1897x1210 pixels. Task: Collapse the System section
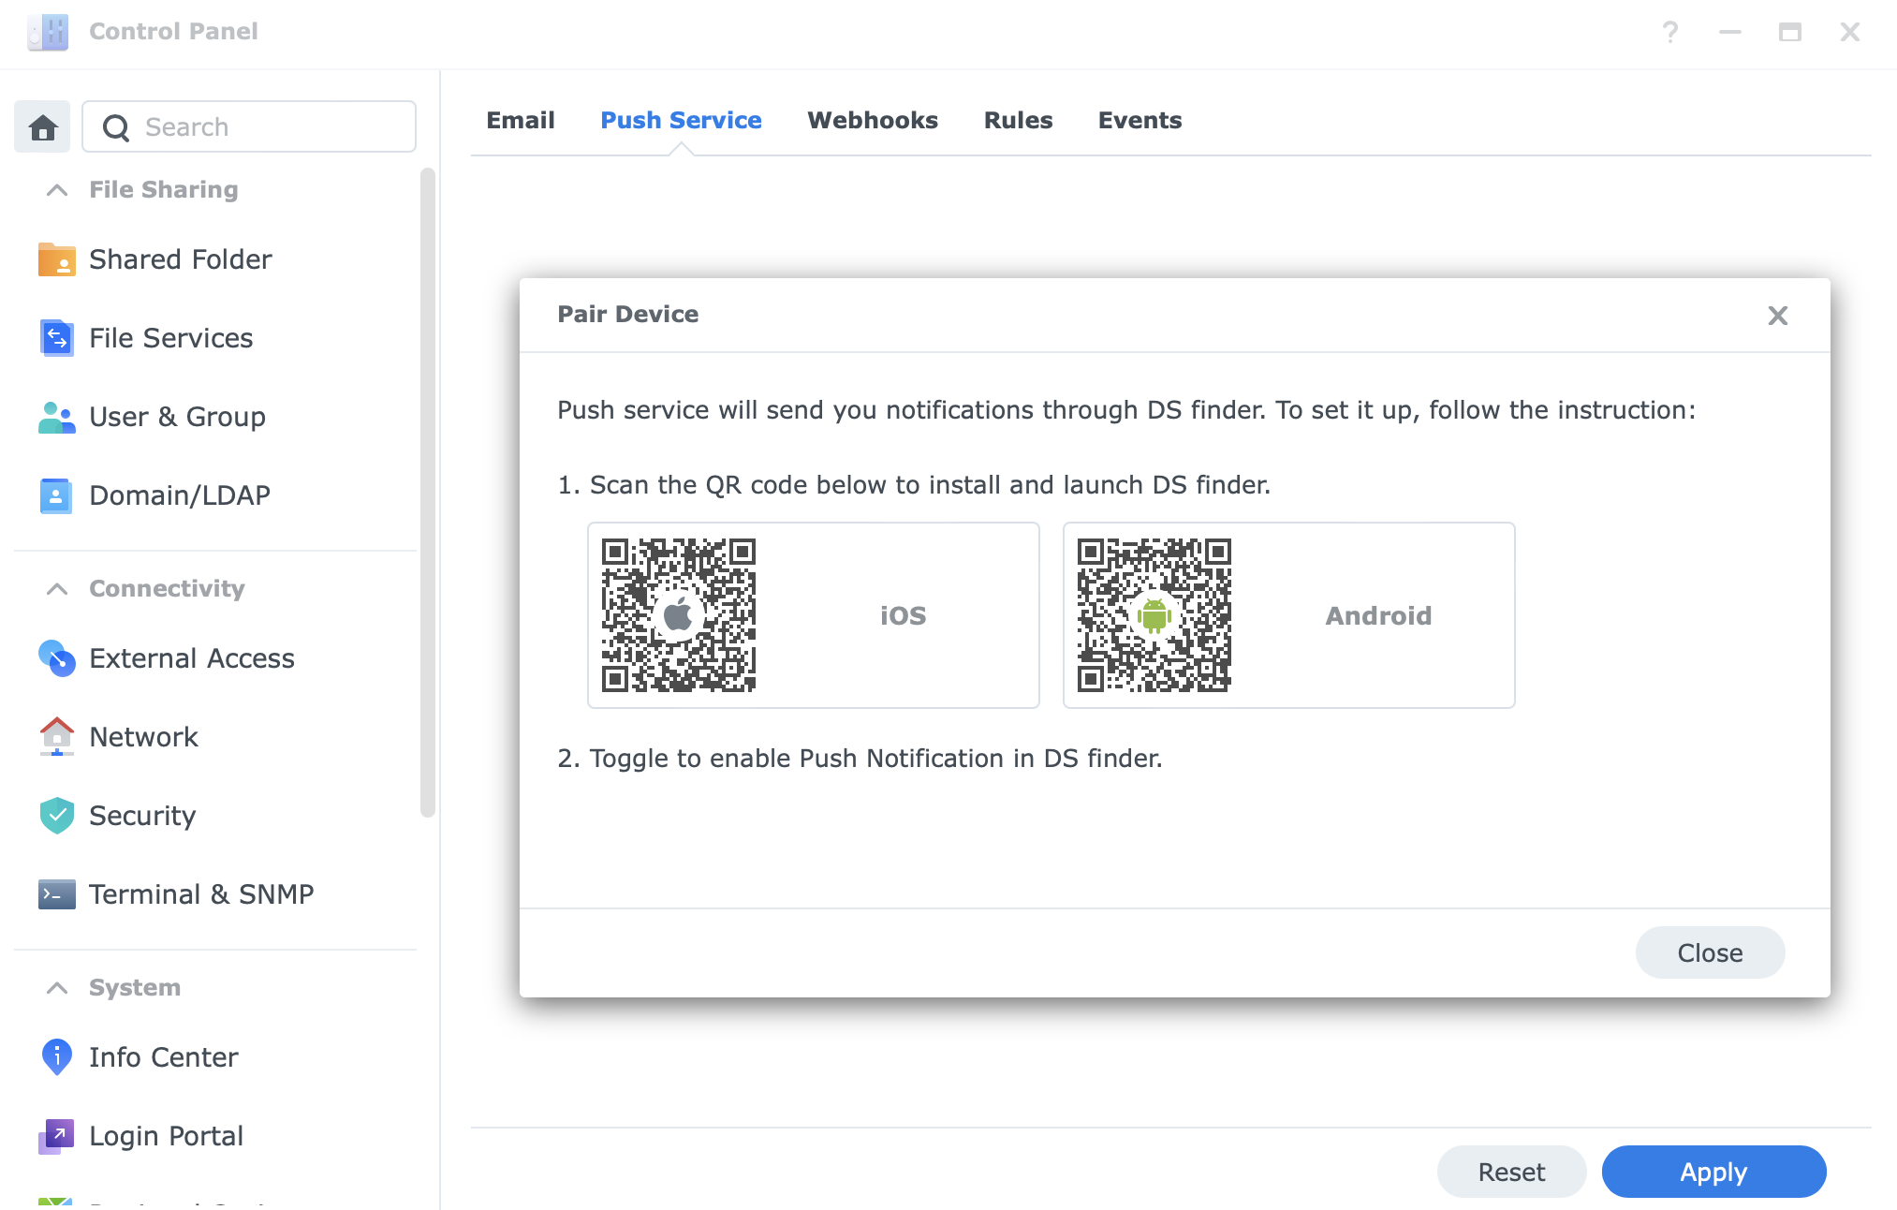(57, 988)
